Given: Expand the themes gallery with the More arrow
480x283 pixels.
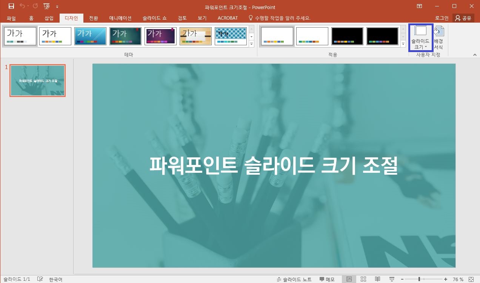Looking at the screenshot, I should (x=252, y=44).
